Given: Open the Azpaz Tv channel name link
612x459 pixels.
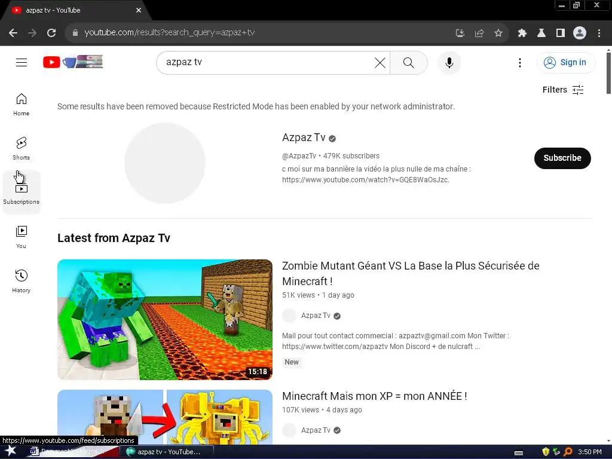Looking at the screenshot, I should [304, 137].
